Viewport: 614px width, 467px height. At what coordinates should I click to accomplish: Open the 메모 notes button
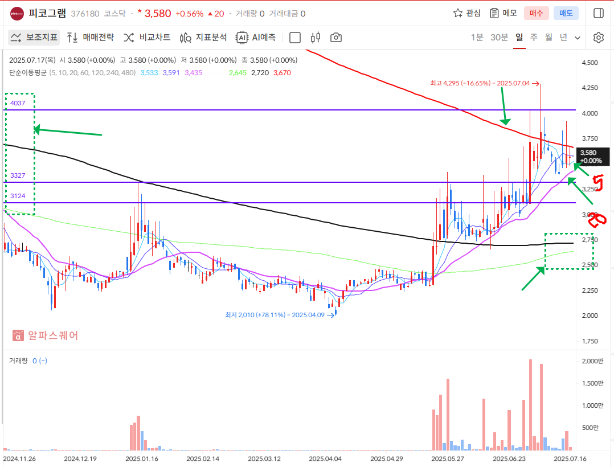504,13
